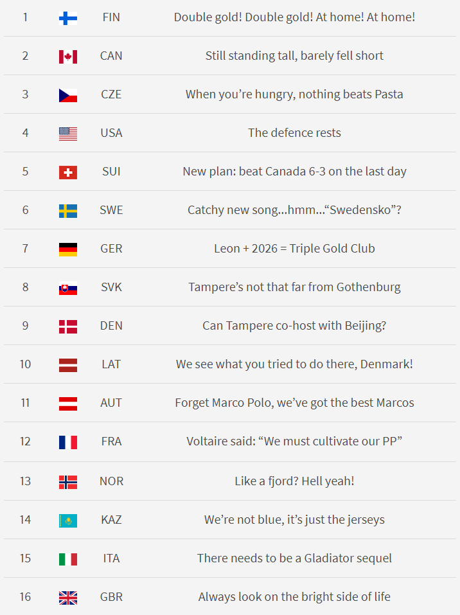Screen dimensions: 460x615
Task: Click the text 'The defence rests'
Action: pos(294,133)
